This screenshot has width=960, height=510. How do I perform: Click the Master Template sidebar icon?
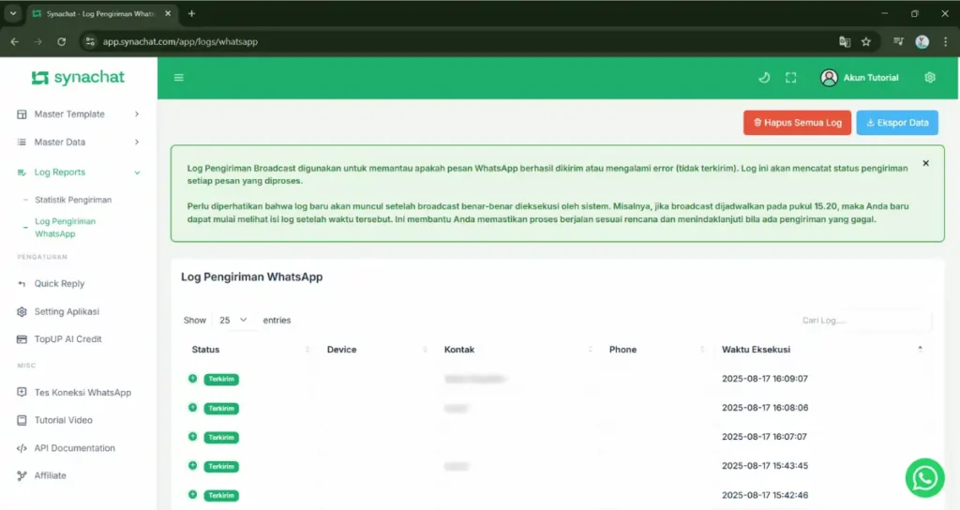click(22, 114)
